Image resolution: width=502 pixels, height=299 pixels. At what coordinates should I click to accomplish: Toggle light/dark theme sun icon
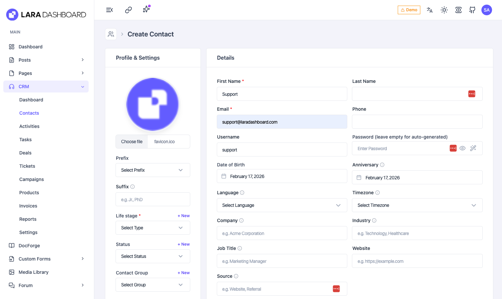tap(444, 10)
